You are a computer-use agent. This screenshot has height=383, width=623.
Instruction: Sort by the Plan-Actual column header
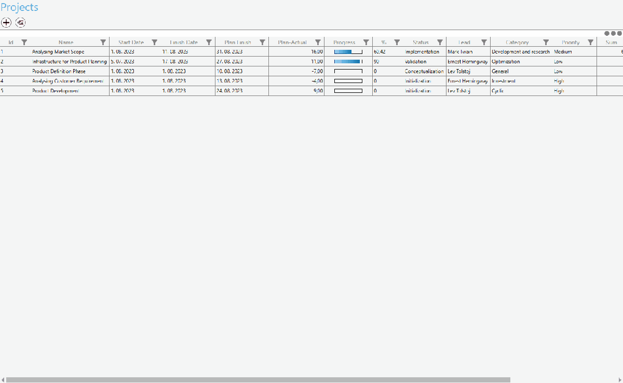click(x=292, y=43)
